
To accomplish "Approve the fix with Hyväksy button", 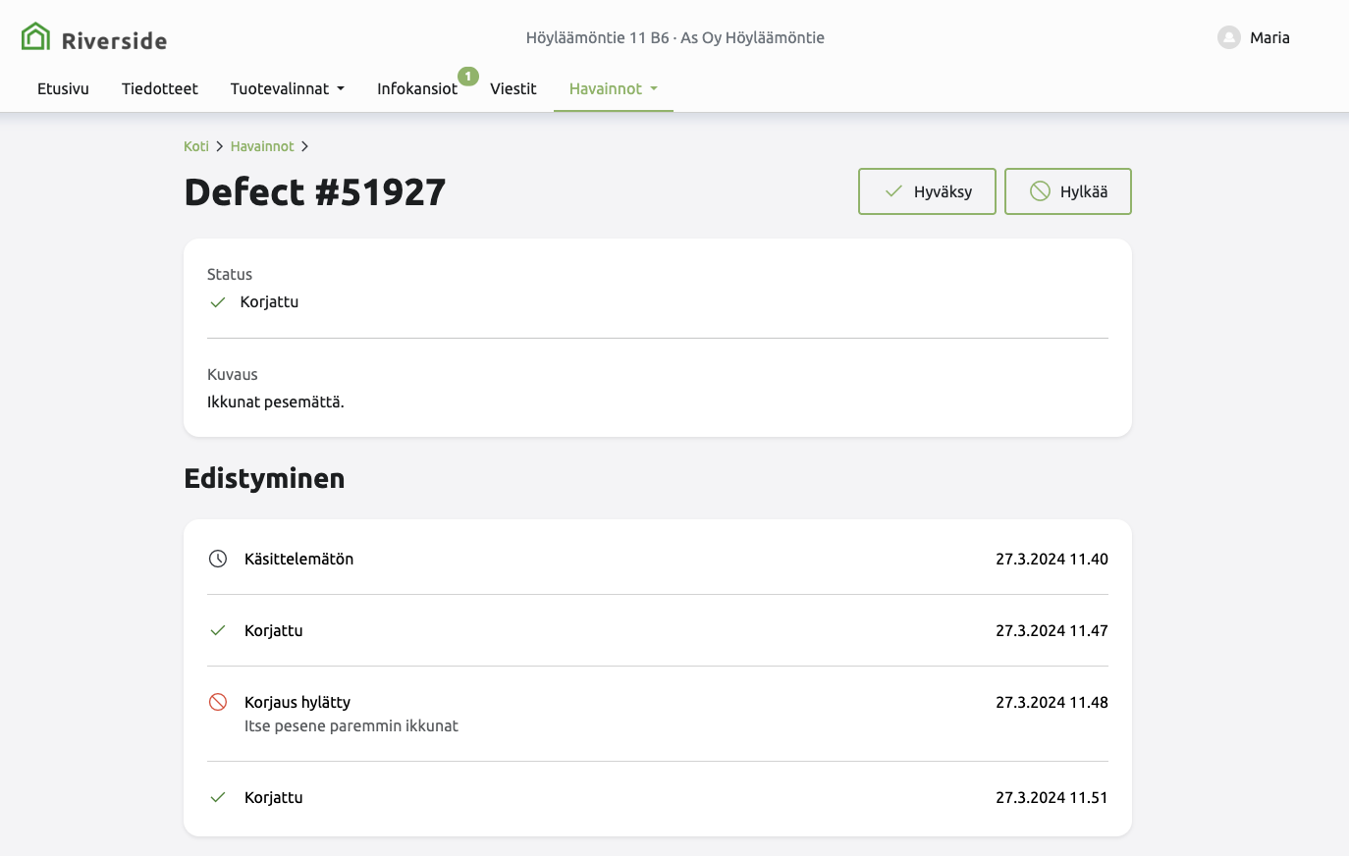I will point(927,191).
